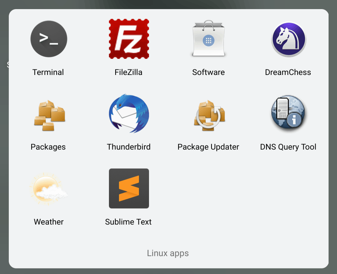Open the Software shopping bag icon
Viewport: 337px width, 274px height.
[x=208, y=39]
